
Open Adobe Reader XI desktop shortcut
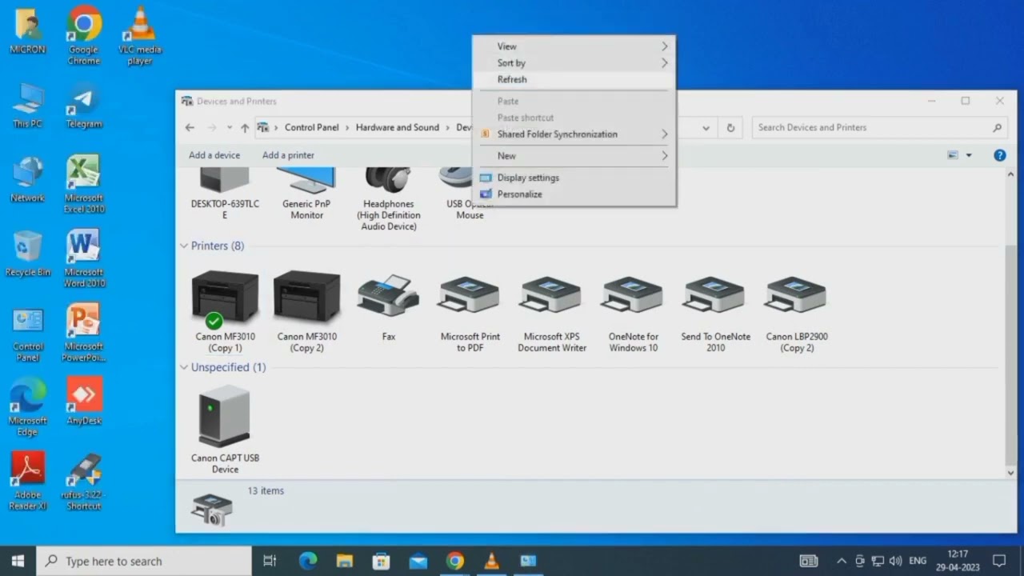point(28,481)
